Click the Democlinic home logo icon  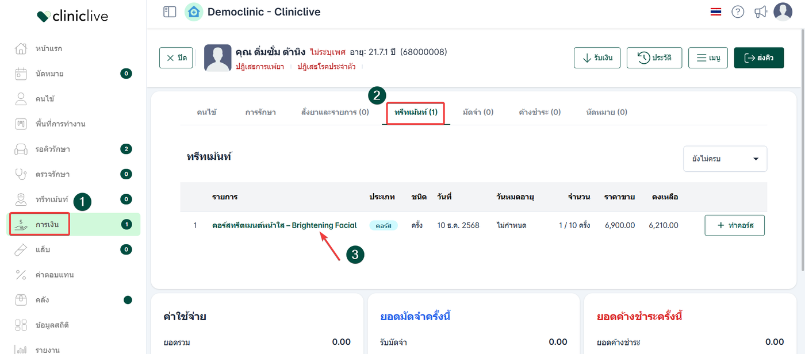194,11
